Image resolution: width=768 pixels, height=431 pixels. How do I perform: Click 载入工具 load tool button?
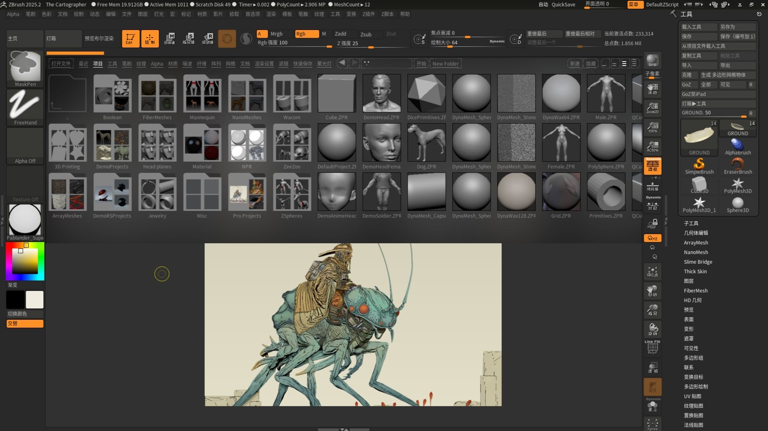click(x=699, y=27)
